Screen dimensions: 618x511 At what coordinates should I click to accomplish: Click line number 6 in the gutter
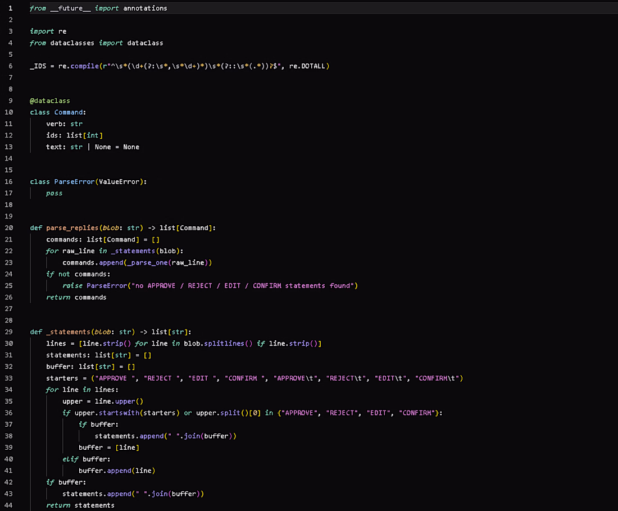coord(11,66)
